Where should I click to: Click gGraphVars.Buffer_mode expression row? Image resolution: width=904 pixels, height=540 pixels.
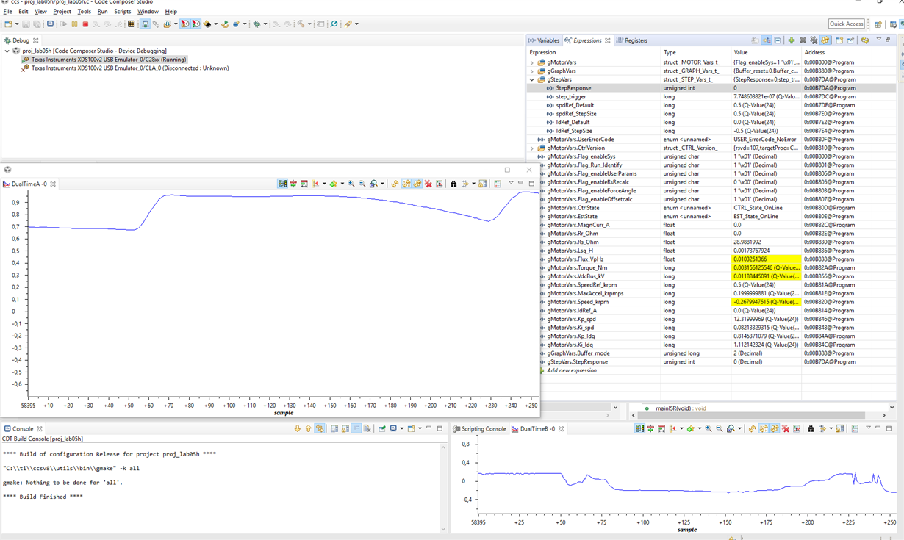[578, 353]
